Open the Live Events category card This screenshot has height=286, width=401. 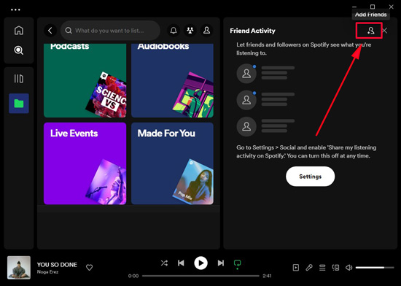[85, 163]
